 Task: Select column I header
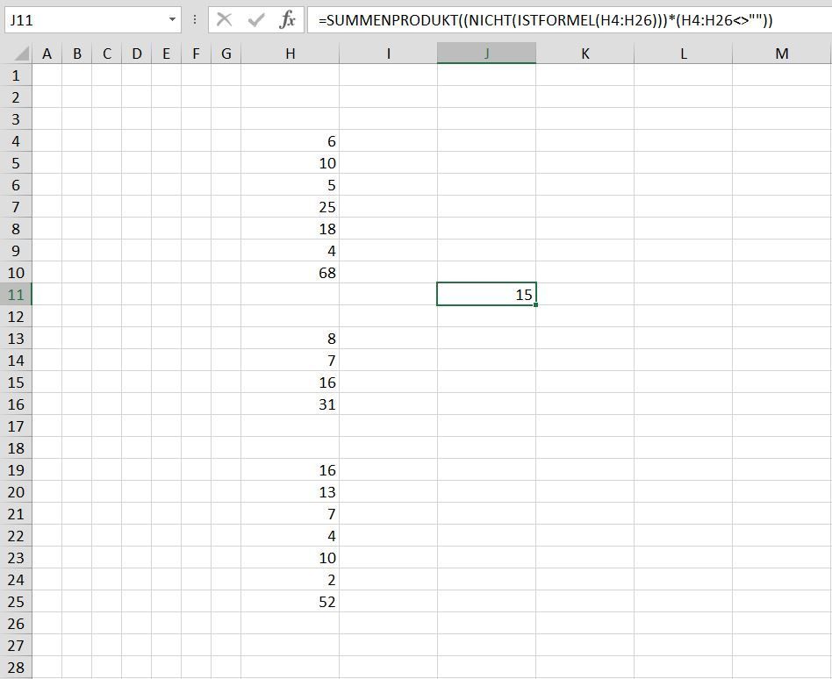(389, 54)
